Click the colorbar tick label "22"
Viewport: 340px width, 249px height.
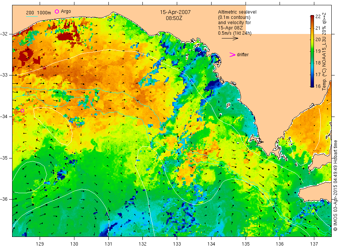click(x=318, y=17)
